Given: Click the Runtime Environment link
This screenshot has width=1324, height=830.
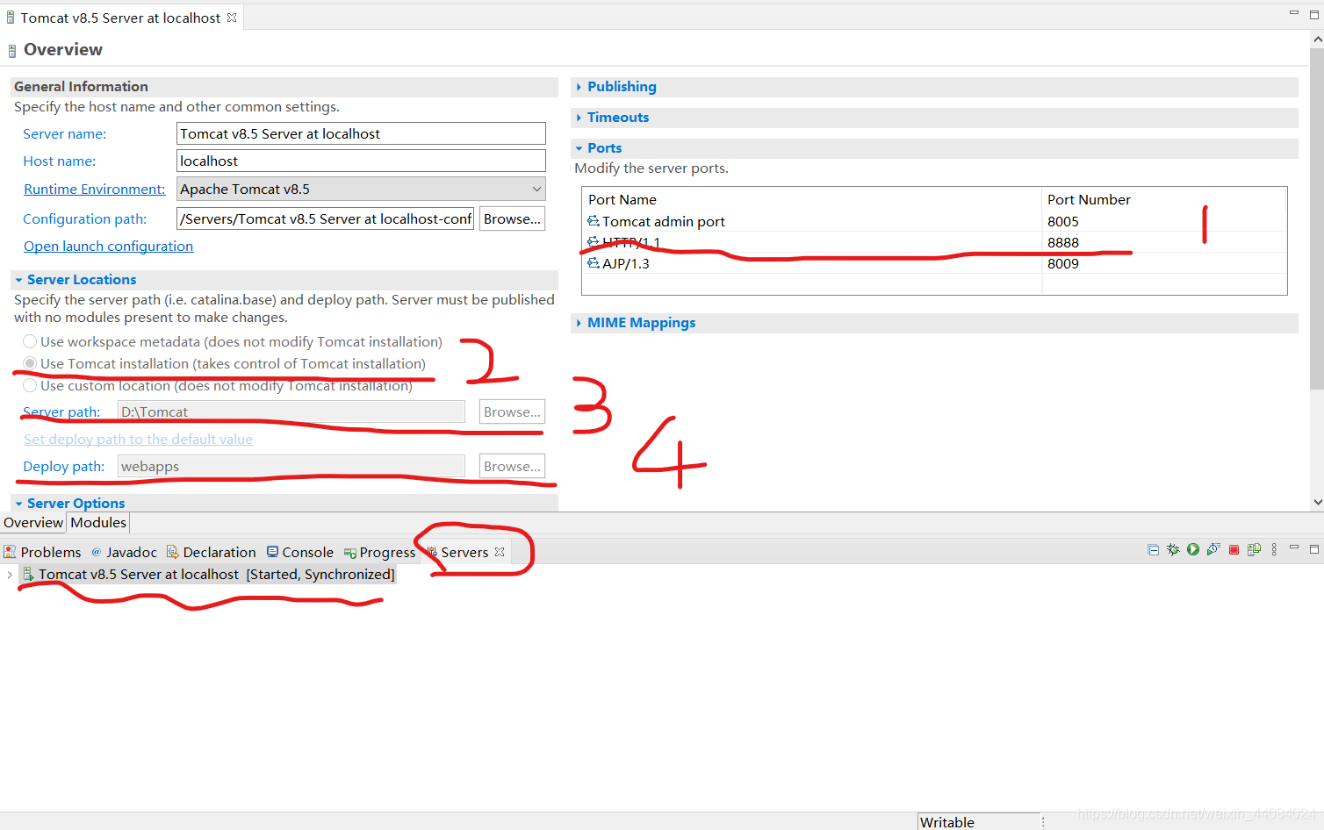Looking at the screenshot, I should 94,189.
